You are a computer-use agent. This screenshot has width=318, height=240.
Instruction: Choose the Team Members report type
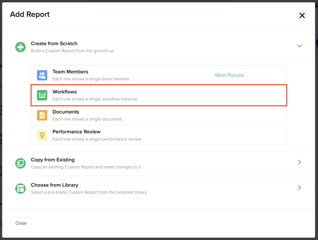point(159,75)
